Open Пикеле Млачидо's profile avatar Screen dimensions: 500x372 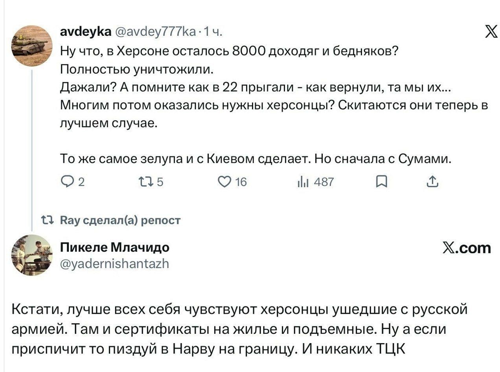click(31, 255)
